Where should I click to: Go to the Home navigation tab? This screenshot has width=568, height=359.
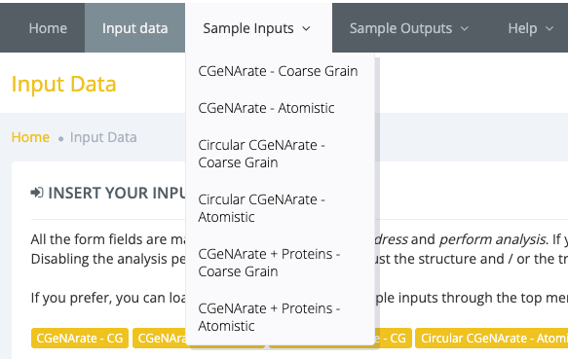[48, 28]
